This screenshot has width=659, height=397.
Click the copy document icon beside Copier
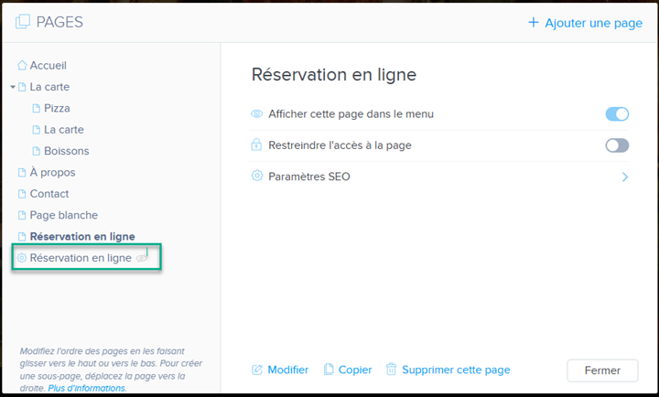pyautogui.click(x=329, y=370)
